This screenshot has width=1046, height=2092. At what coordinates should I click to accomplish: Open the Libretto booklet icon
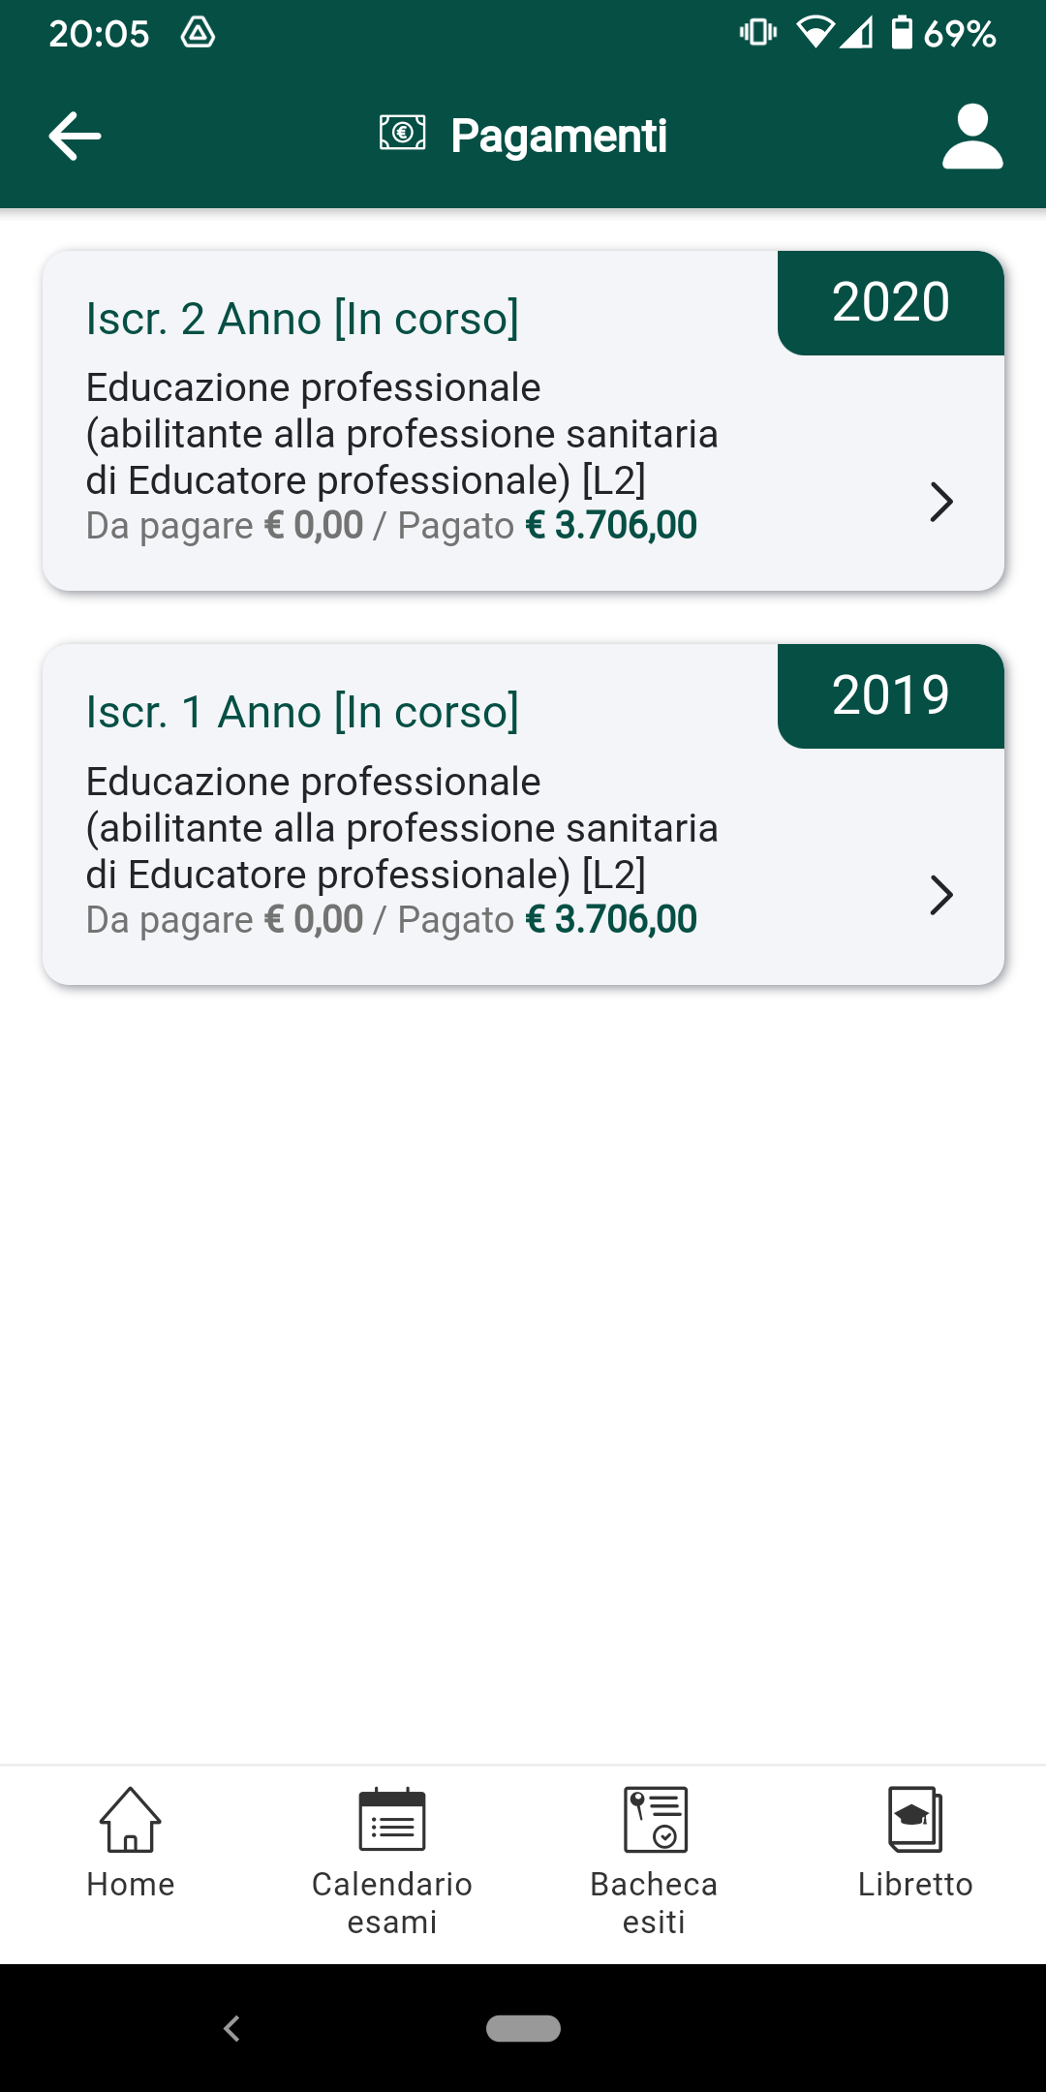click(915, 1819)
